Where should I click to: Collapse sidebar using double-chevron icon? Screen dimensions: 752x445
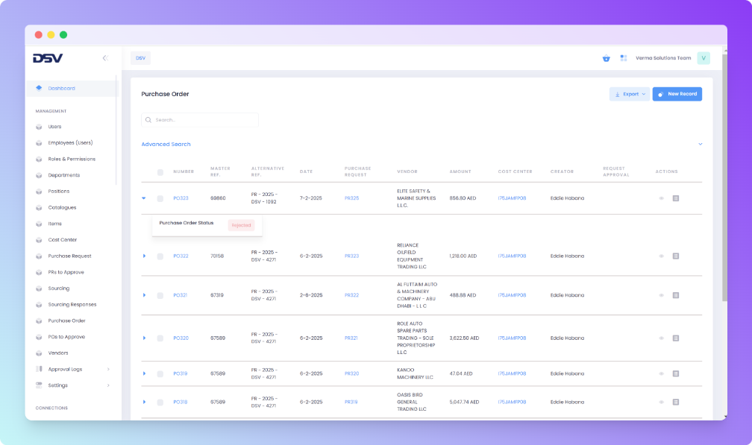tap(105, 58)
